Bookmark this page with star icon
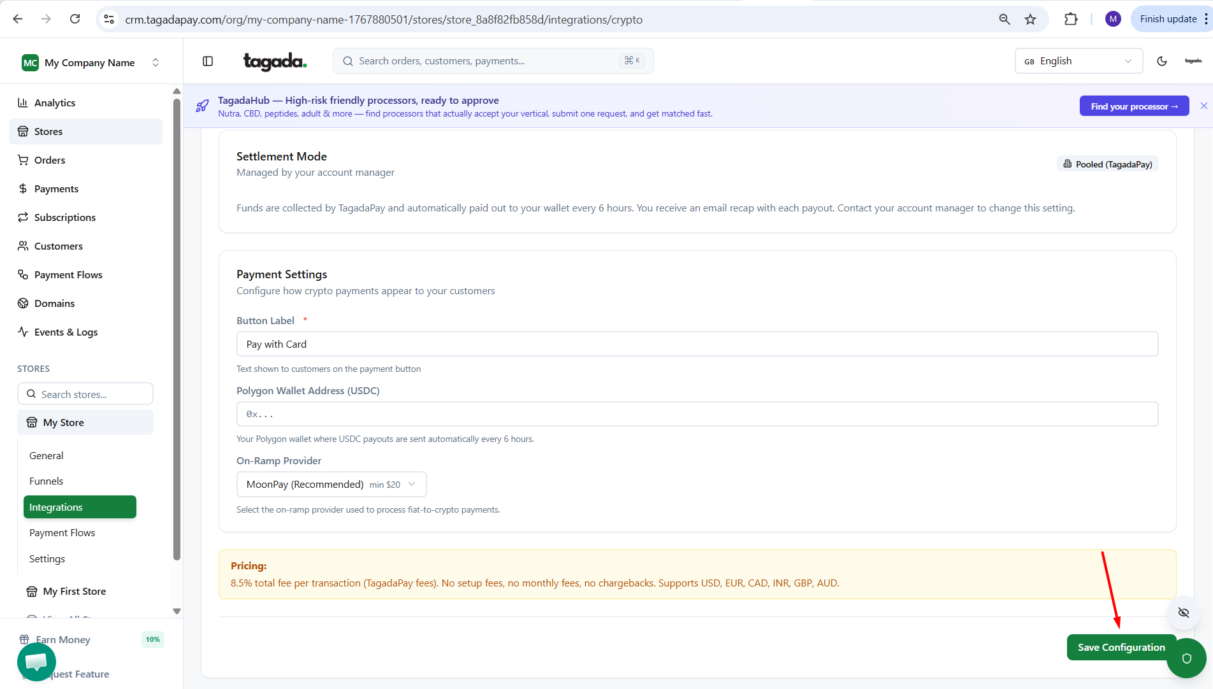Screen dimensions: 1213x689 point(1030,19)
